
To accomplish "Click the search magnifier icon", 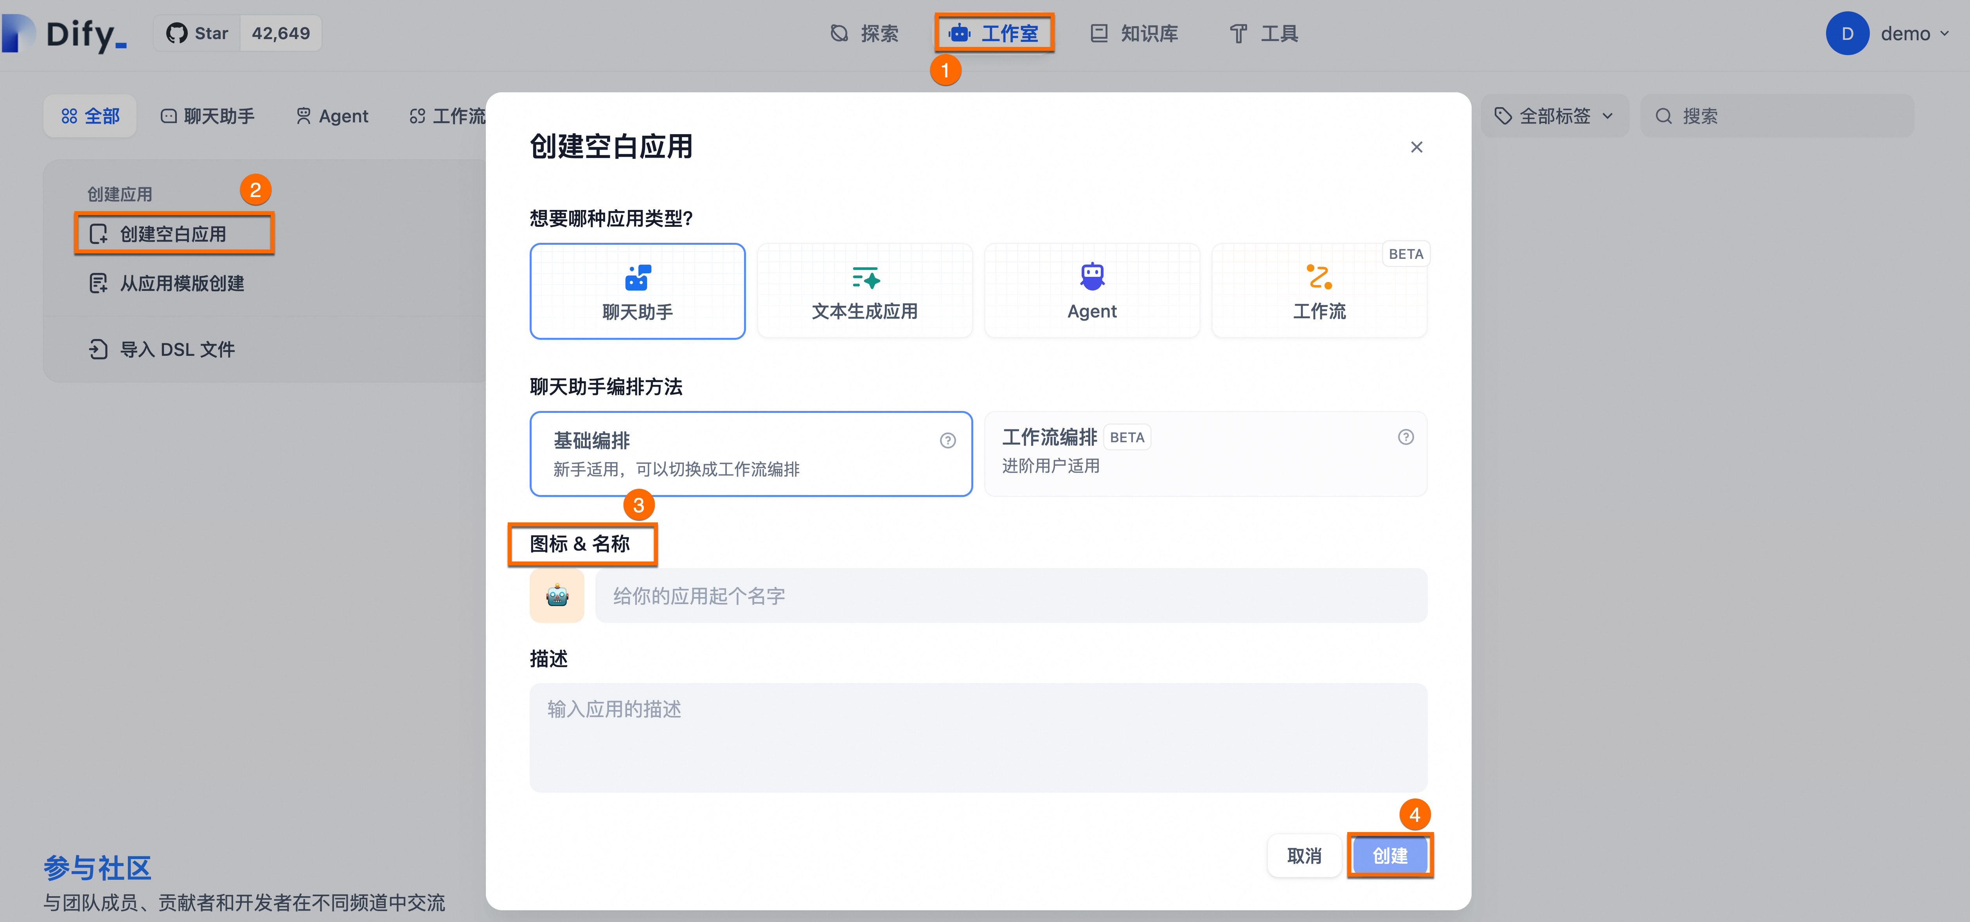I will (1663, 116).
